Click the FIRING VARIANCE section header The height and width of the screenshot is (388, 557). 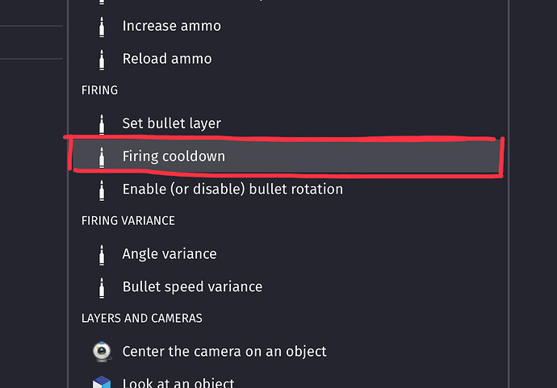[128, 220]
